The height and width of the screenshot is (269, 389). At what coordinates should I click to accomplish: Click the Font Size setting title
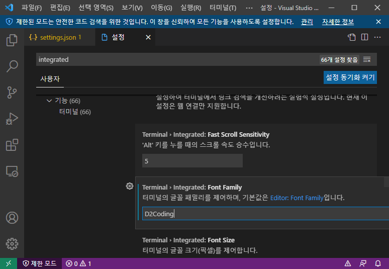(x=188, y=240)
